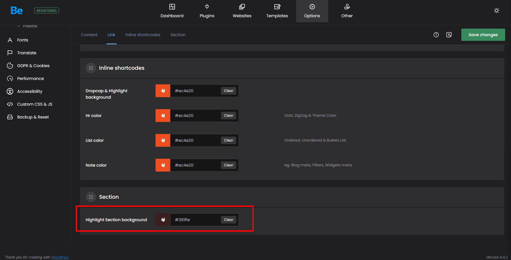Switch to the Content tab
511x260 pixels.
tap(89, 35)
